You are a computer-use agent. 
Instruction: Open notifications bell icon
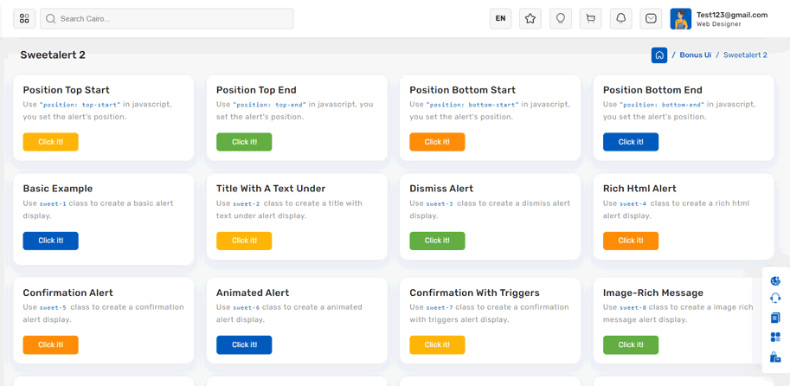(620, 19)
